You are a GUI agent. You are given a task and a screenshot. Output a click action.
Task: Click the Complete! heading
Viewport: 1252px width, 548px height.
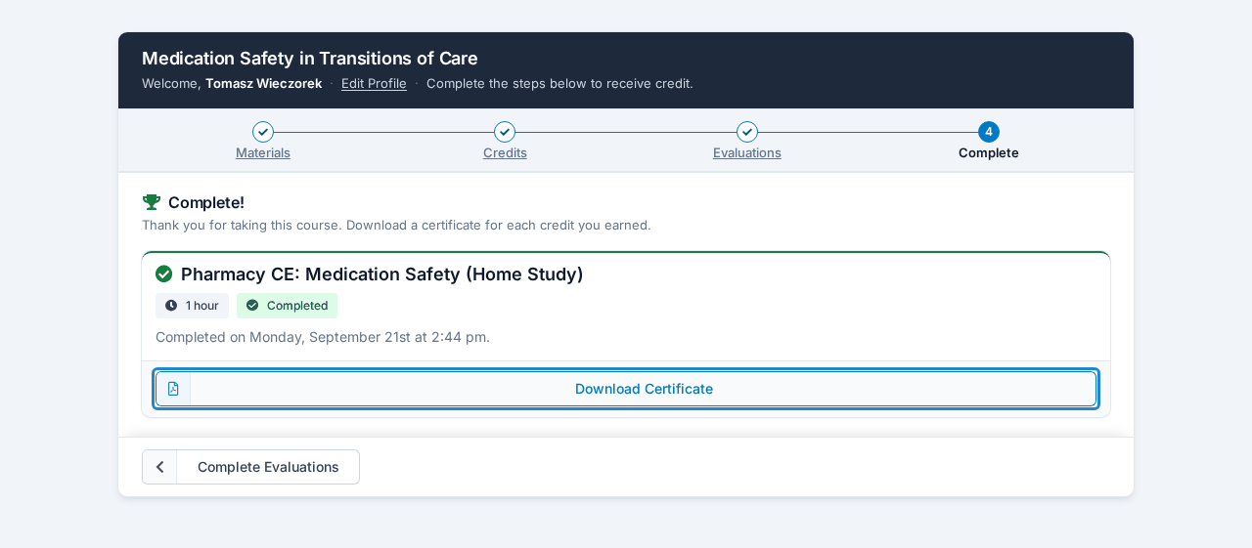[206, 202]
